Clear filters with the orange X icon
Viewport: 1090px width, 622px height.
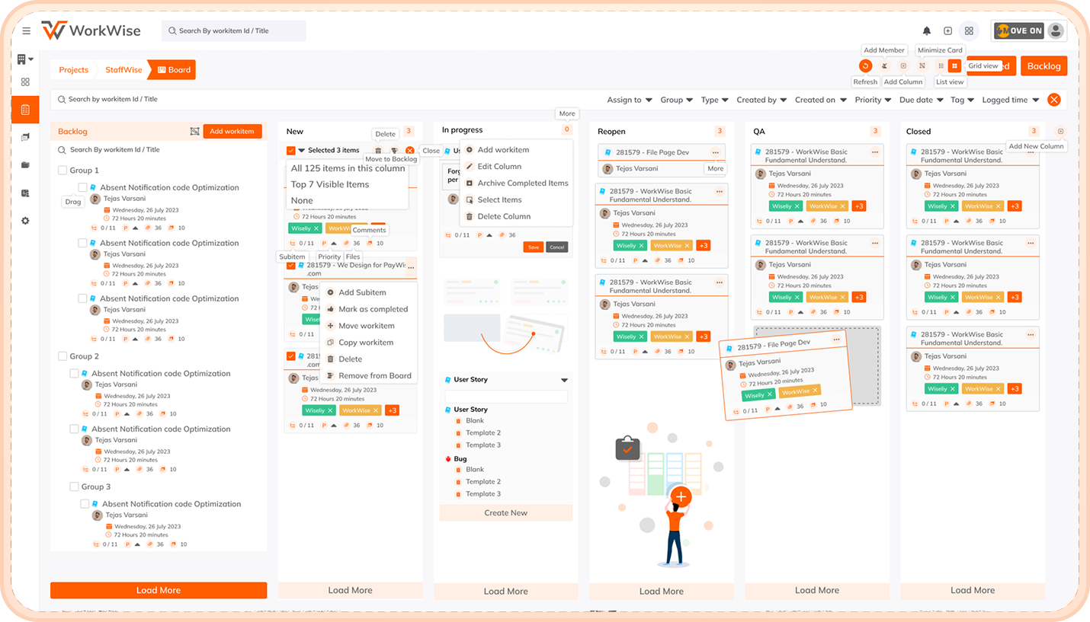pos(1054,100)
